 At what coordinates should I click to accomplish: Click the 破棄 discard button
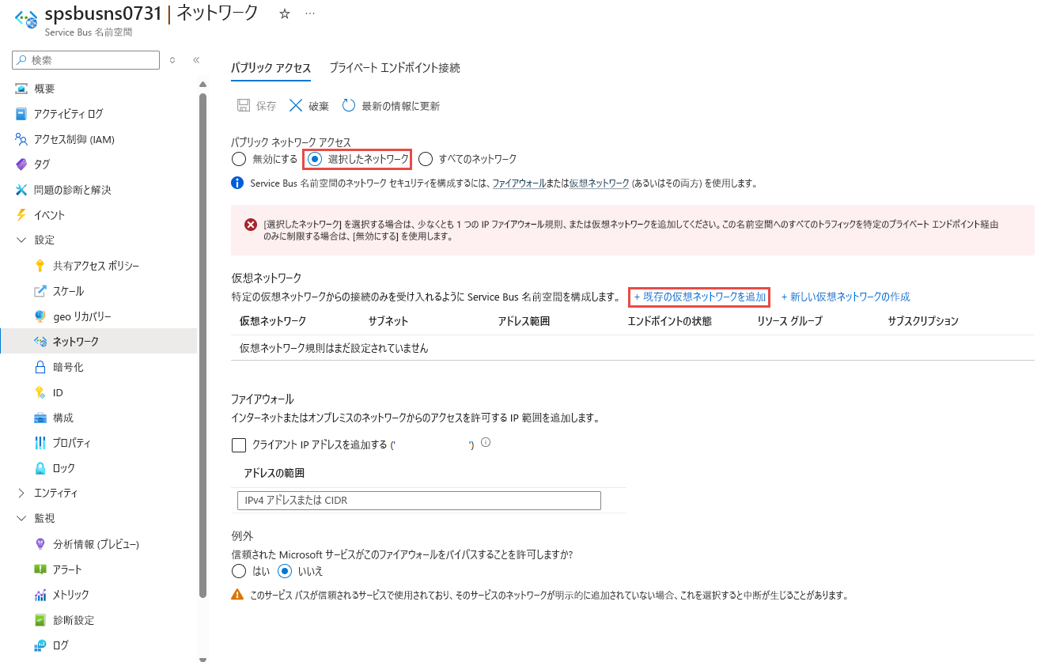(309, 106)
